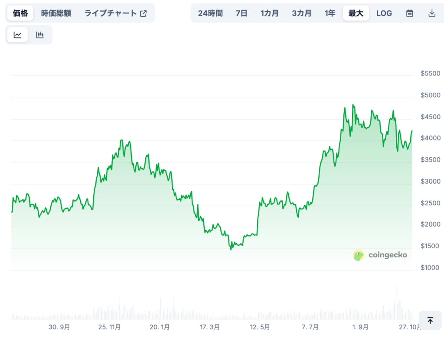The image size is (444, 338).
Task: Click the scroll-to-top arrow button
Action: pos(430,321)
